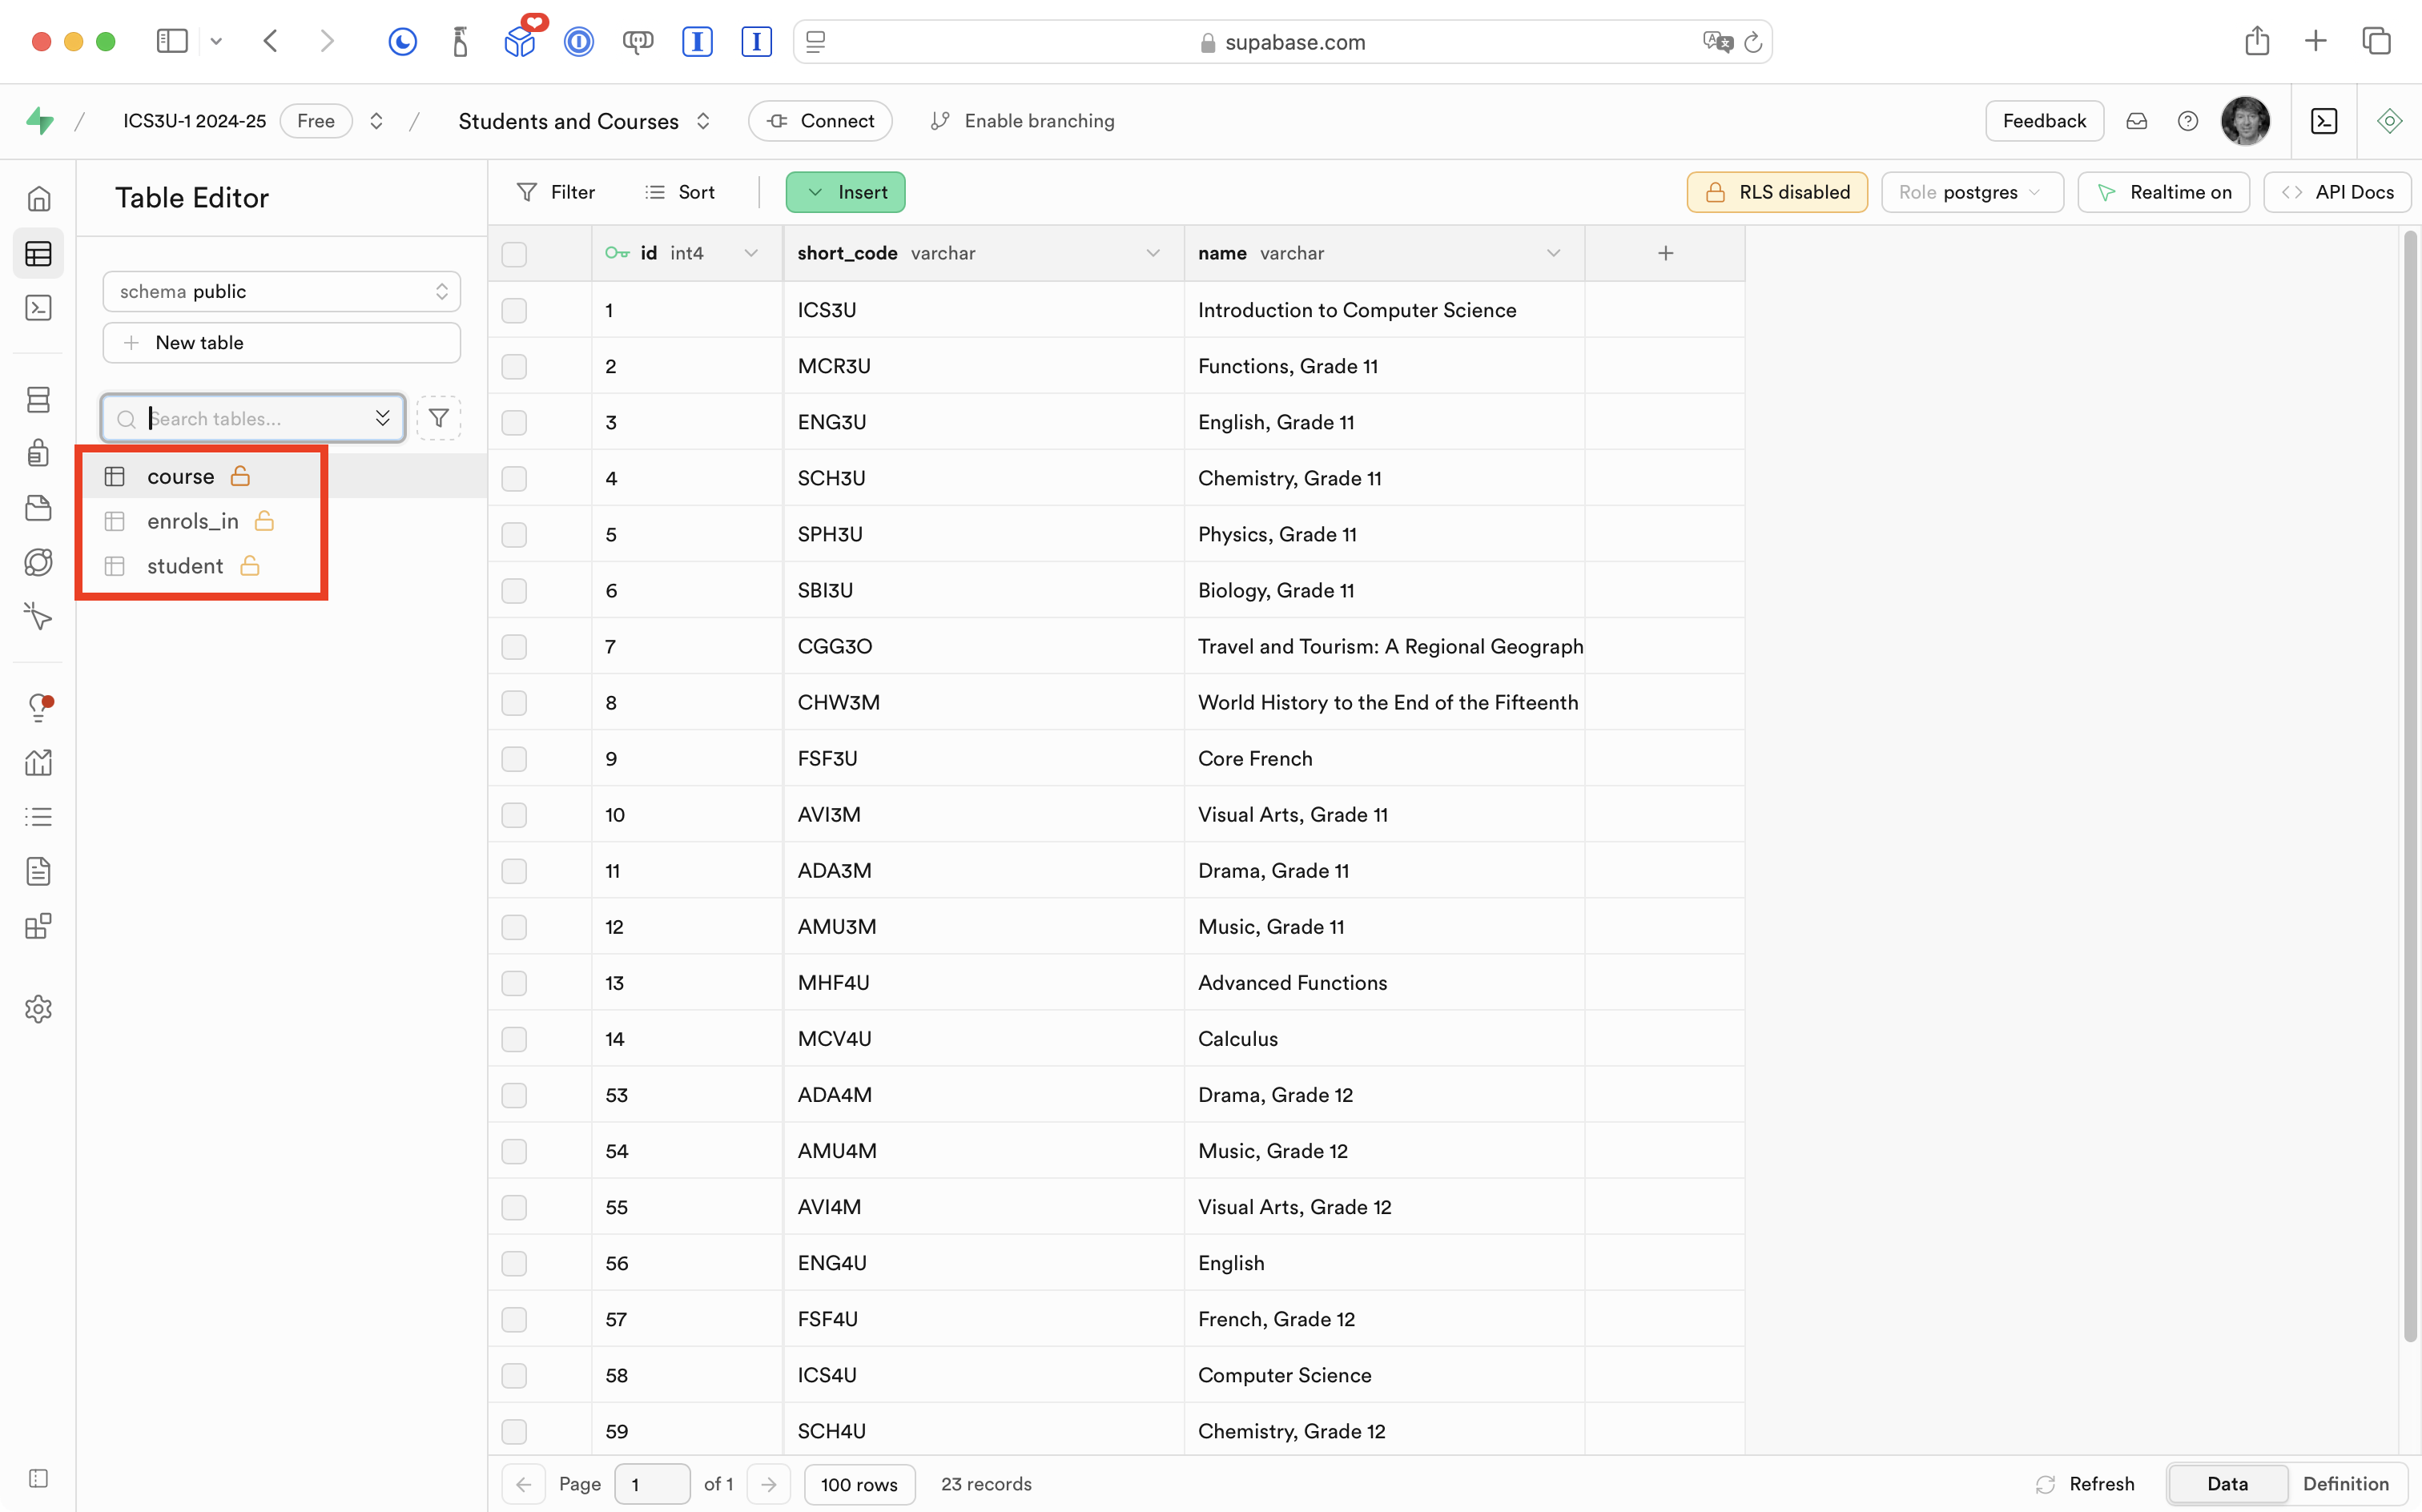Click the green Insert button

click(845, 192)
